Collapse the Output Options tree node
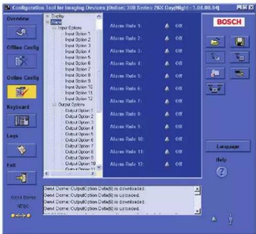The image size is (256, 234). pos(54,105)
